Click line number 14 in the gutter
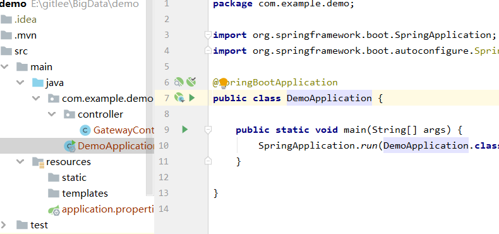The image size is (499, 234). click(163, 209)
